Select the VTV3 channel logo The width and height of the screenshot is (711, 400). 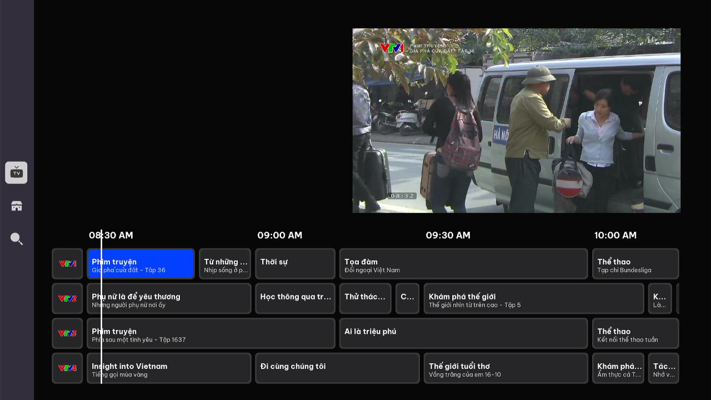pyautogui.click(x=67, y=333)
